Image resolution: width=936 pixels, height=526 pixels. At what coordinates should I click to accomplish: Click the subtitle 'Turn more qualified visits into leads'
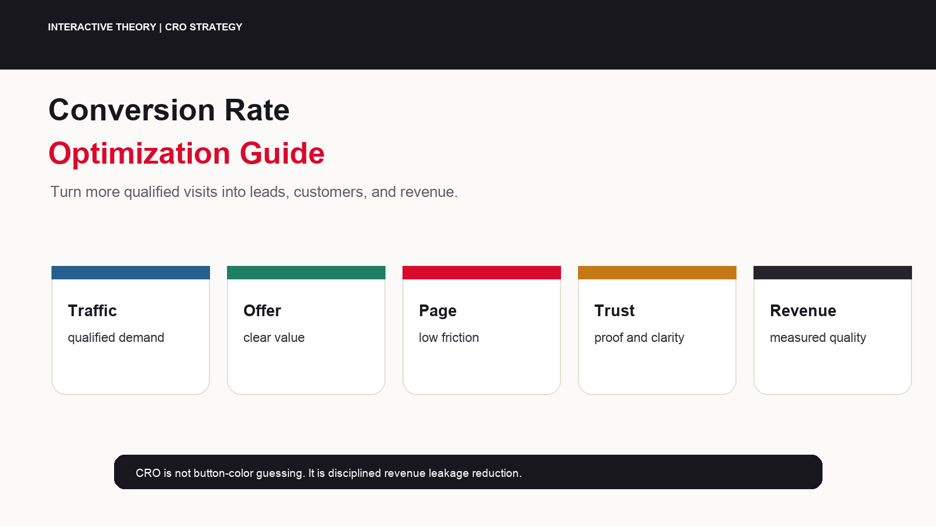(170, 192)
